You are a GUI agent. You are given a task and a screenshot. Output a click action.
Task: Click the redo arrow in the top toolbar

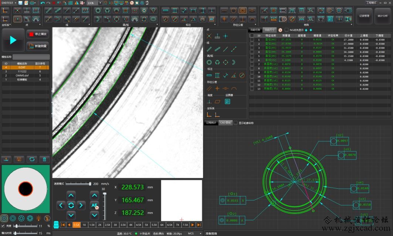click(48, 3)
